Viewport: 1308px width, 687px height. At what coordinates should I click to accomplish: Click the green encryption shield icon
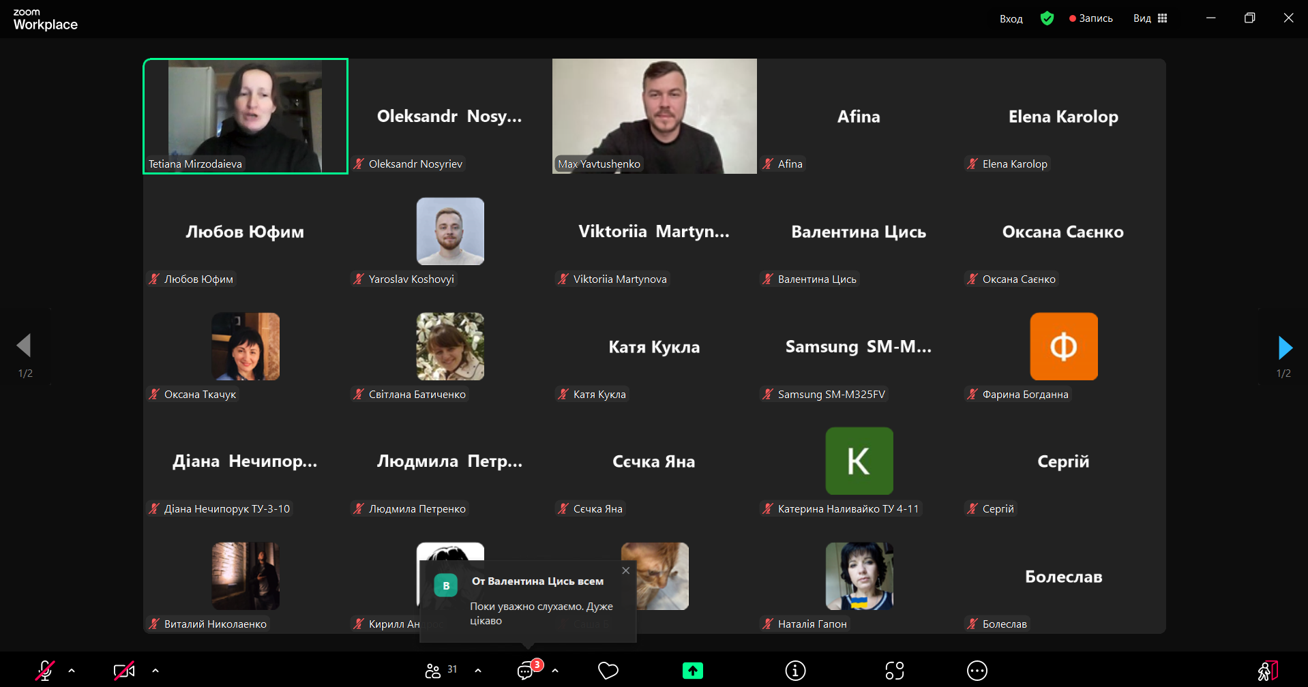coord(1047,18)
